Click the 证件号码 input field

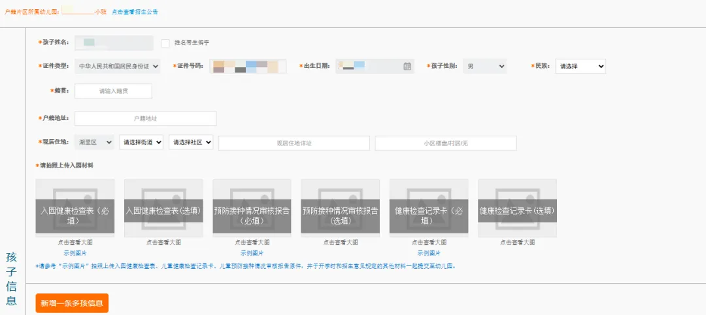point(248,66)
